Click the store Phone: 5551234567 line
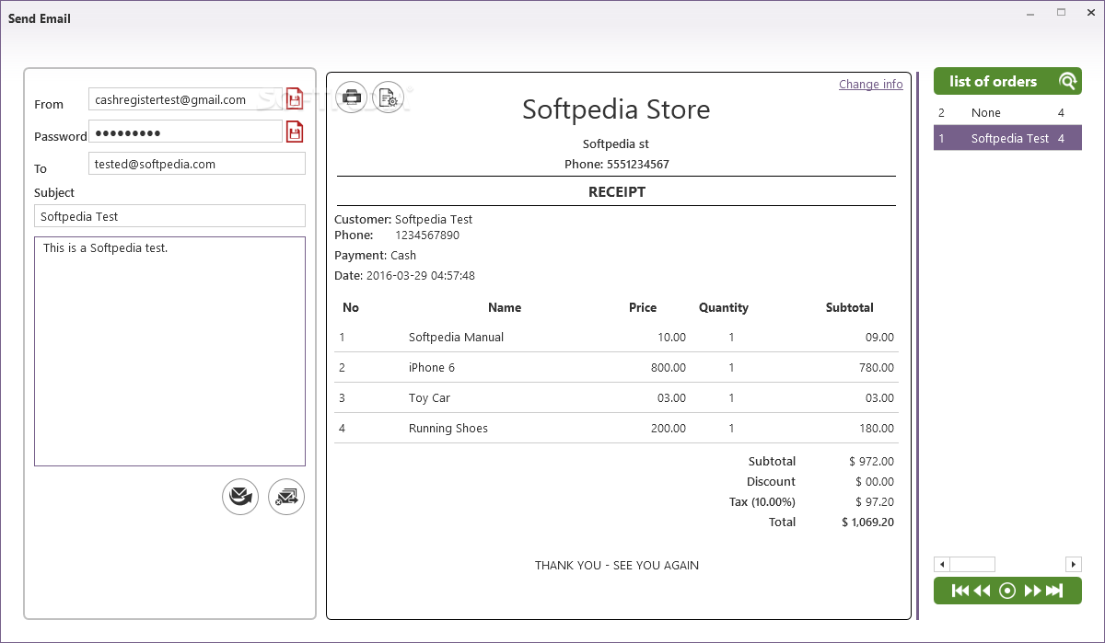Viewport: 1105px width, 643px height. pyautogui.click(x=617, y=165)
